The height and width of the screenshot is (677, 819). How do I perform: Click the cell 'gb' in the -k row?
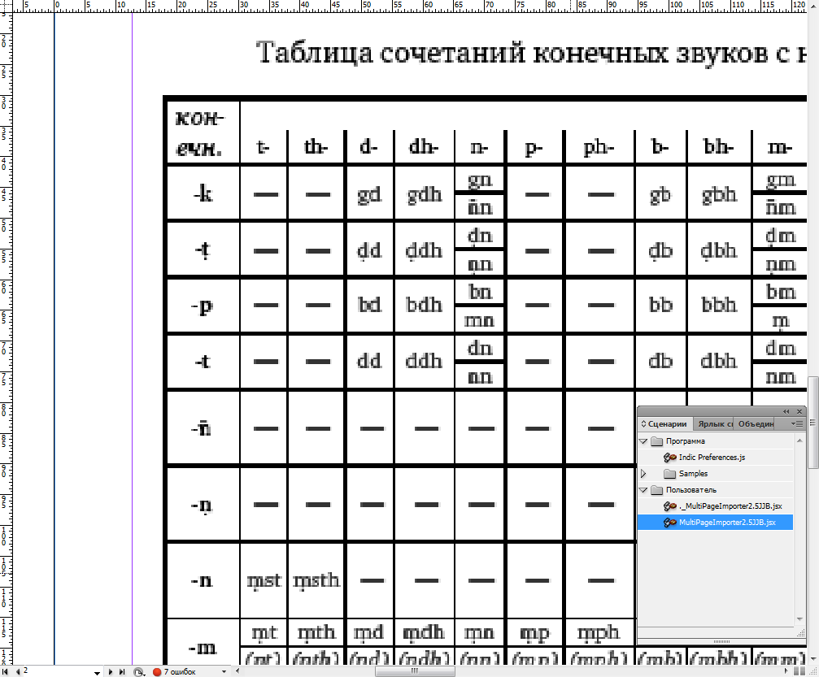(x=660, y=194)
